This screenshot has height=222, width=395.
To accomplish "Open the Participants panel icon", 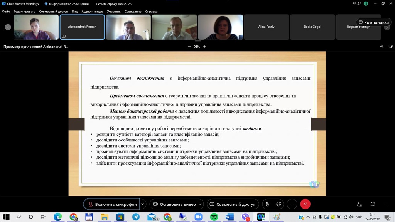I will pos(360,204).
